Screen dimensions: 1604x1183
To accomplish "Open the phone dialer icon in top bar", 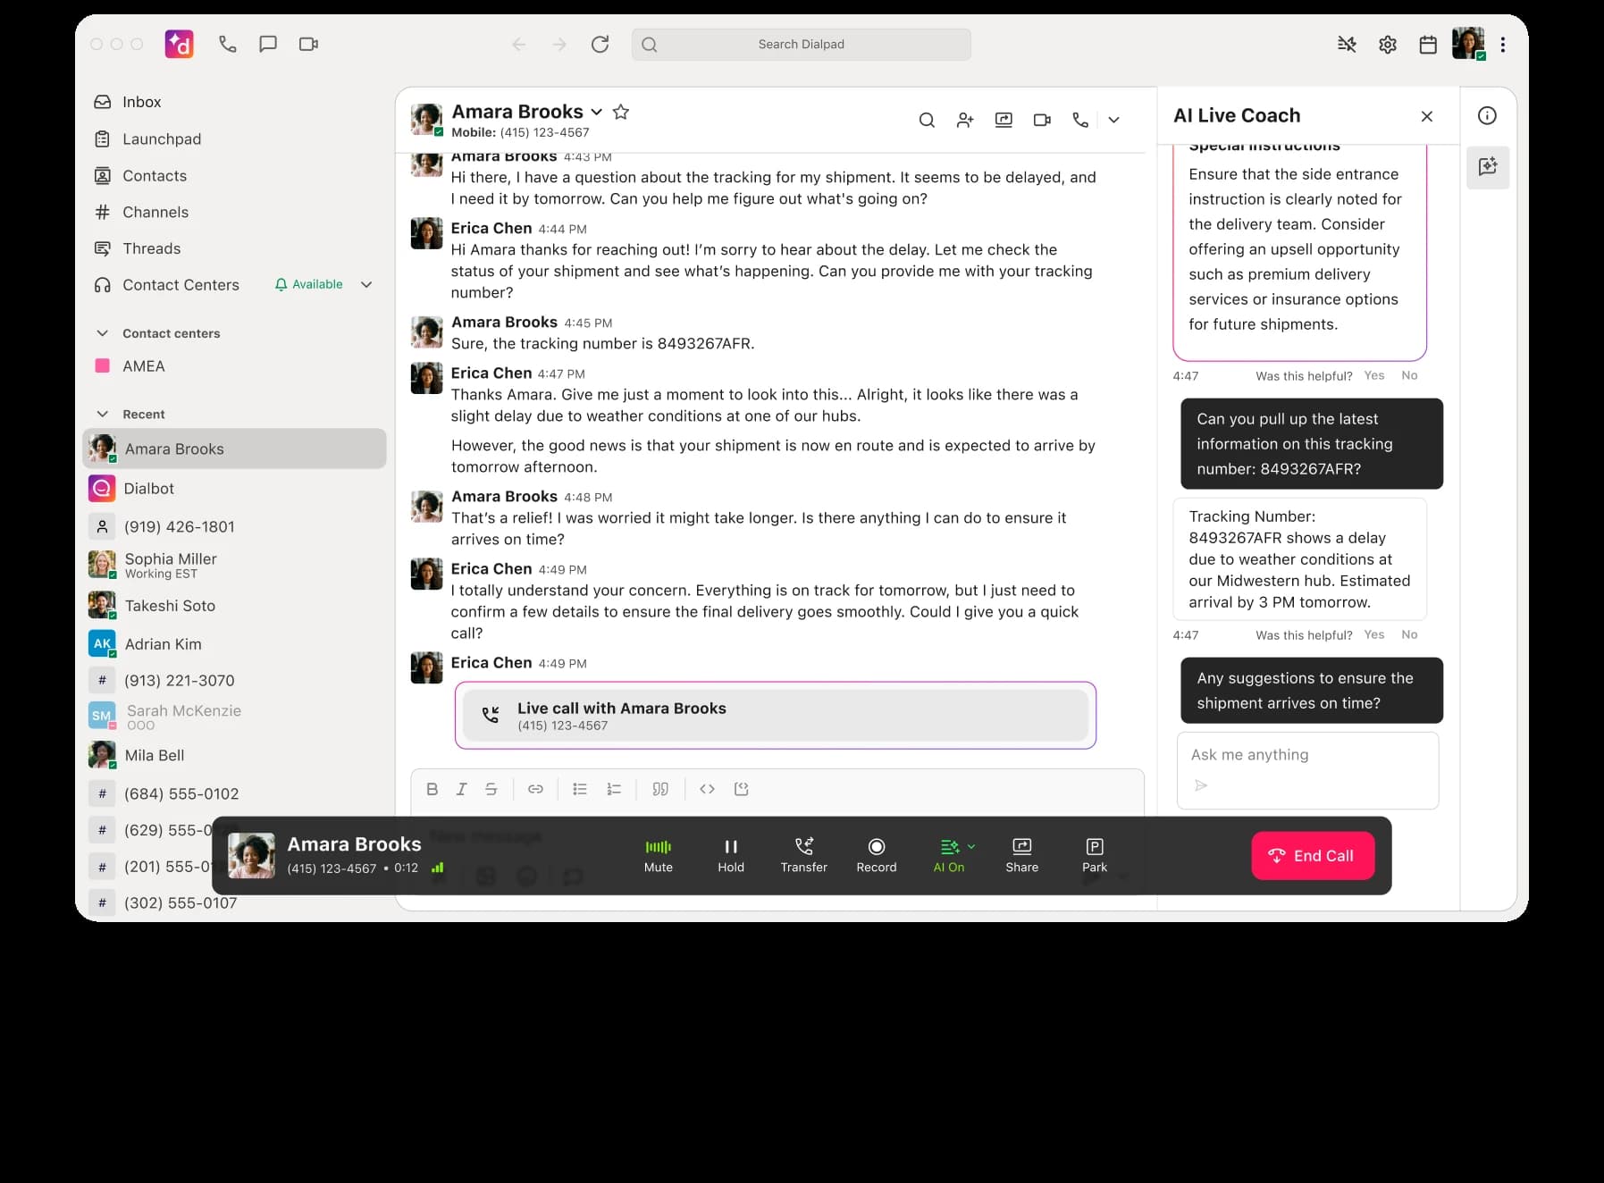I will click(228, 44).
